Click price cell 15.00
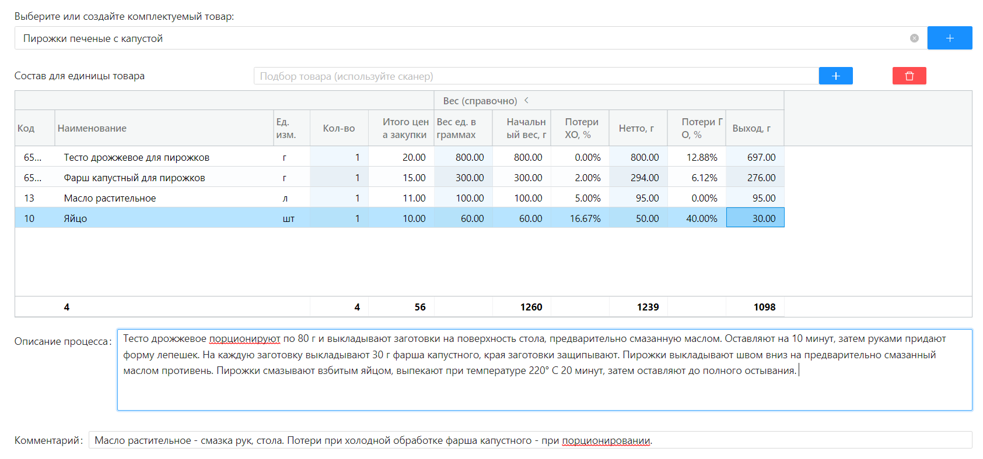 click(401, 178)
